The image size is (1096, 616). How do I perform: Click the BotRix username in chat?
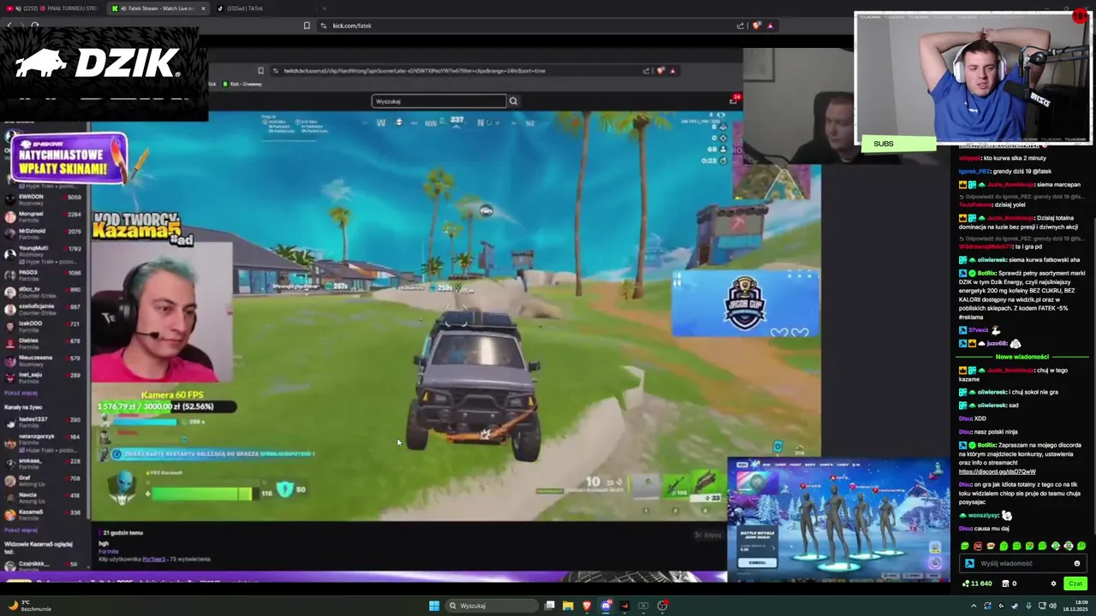click(x=986, y=273)
